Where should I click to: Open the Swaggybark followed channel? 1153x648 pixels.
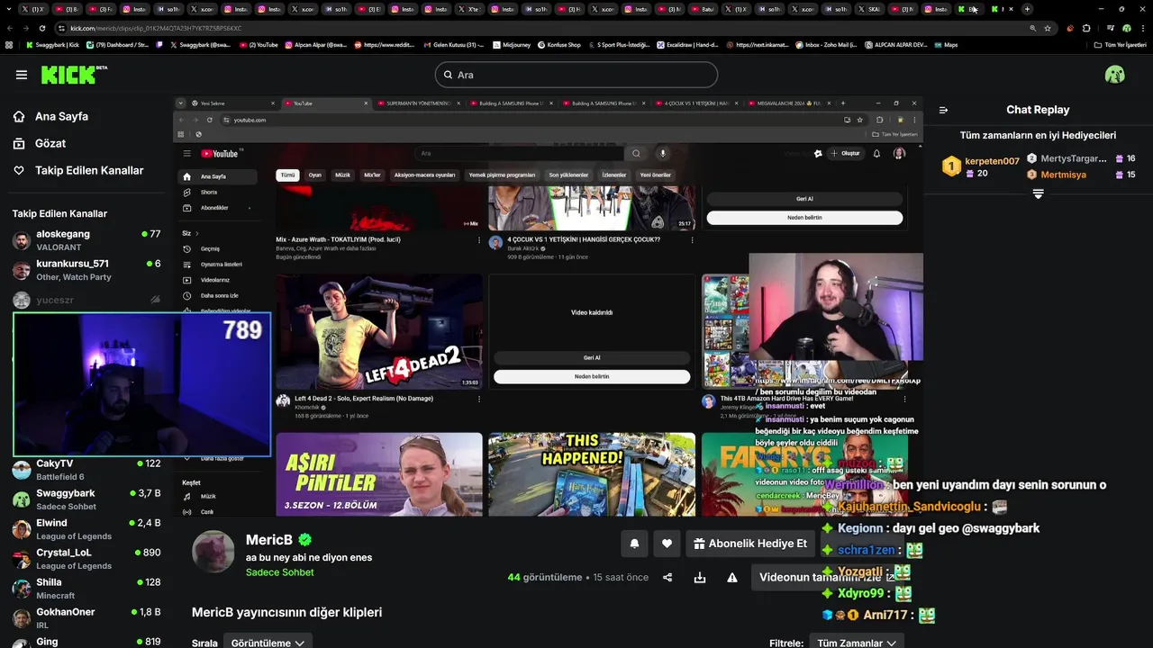pos(86,499)
